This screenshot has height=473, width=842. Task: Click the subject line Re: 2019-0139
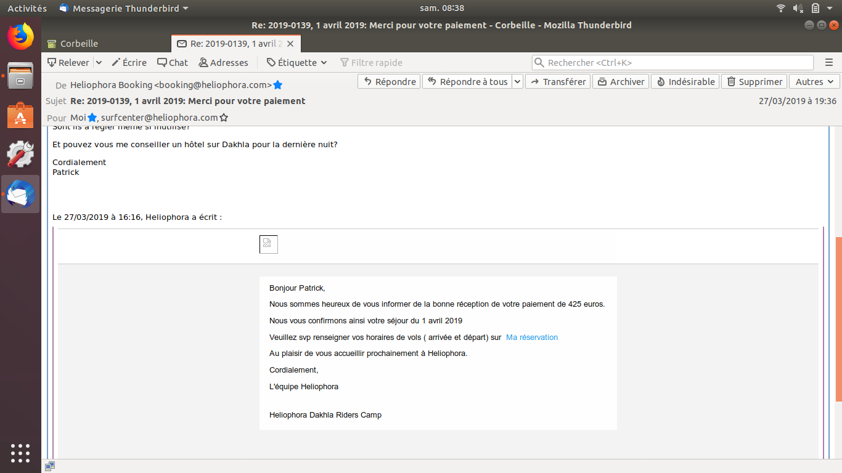tap(187, 101)
